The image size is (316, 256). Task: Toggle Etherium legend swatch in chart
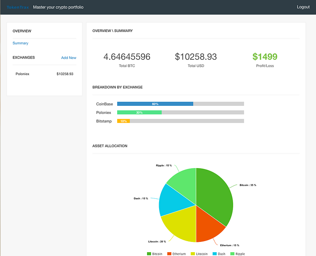point(169,254)
